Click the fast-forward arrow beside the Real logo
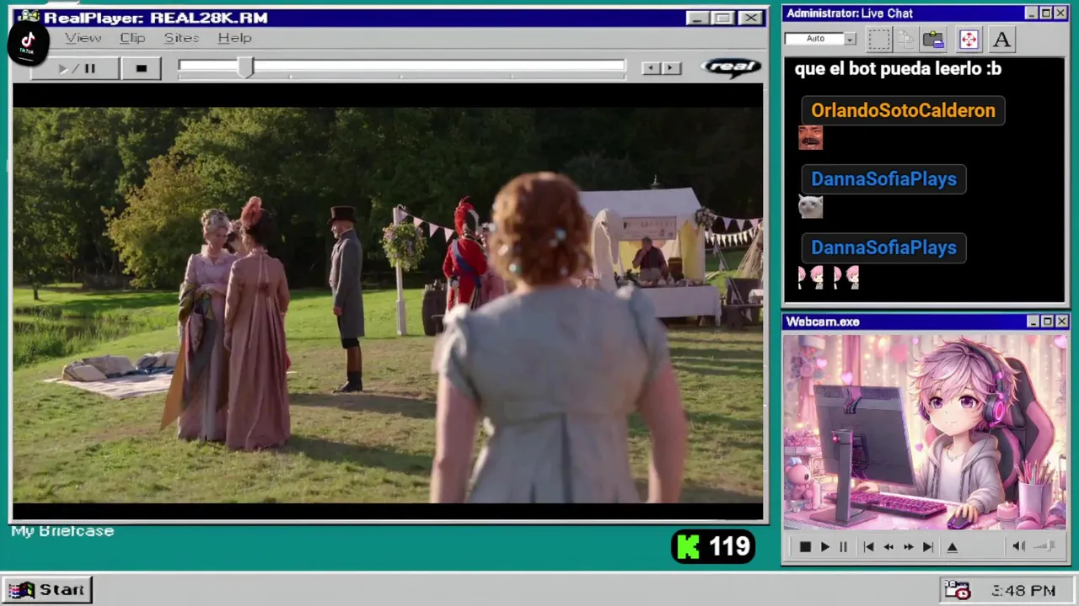 (671, 68)
